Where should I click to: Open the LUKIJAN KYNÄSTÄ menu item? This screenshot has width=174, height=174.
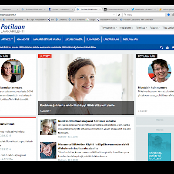click(74, 39)
